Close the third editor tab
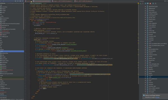The image size is (168, 100). click(72, 1)
